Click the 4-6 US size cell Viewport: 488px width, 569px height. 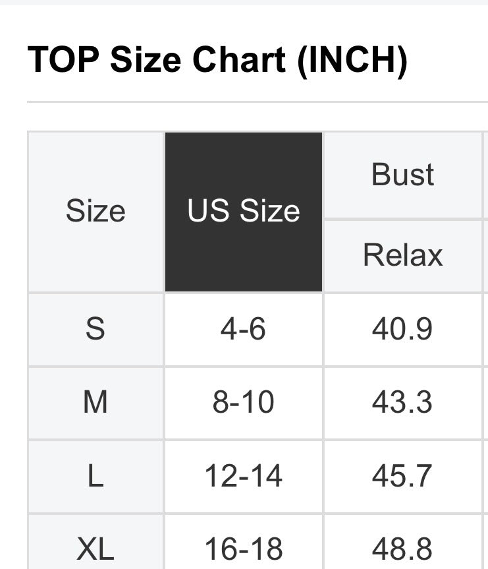pos(244,329)
